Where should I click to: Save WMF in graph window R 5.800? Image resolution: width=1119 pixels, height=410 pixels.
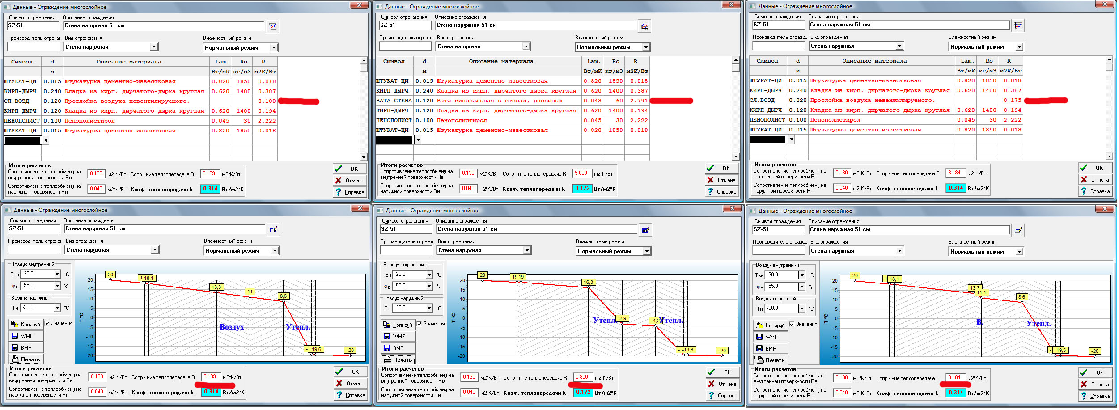(x=398, y=337)
